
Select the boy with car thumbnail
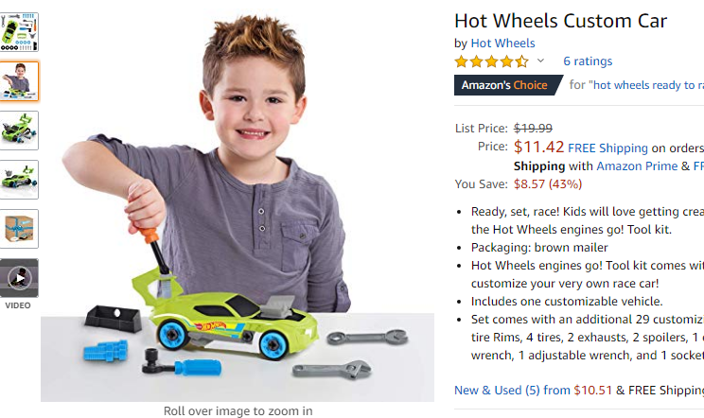click(x=19, y=81)
